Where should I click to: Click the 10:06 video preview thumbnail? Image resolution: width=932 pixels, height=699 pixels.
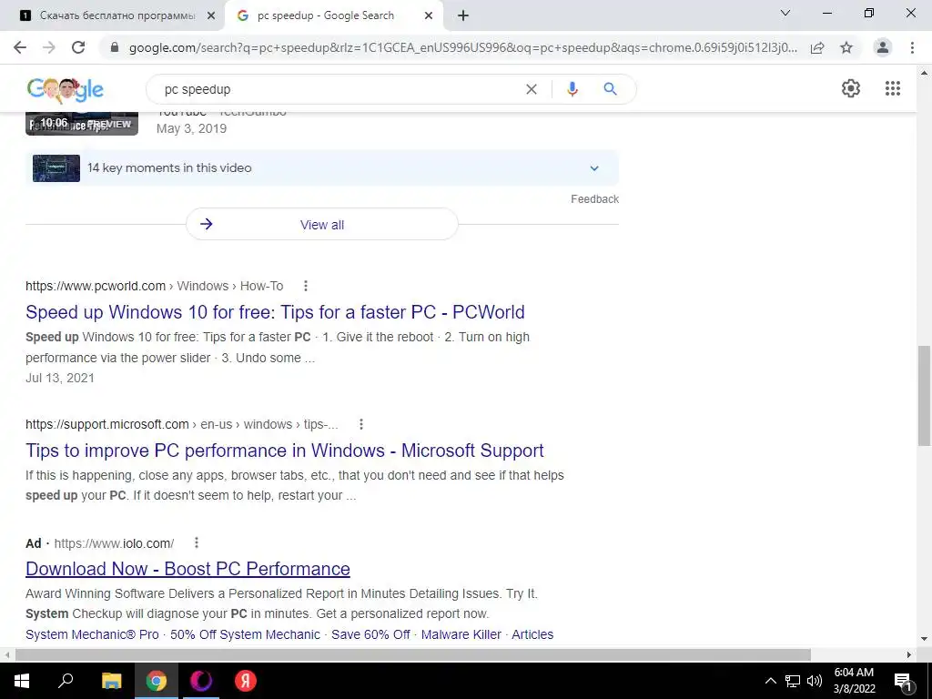point(82,123)
